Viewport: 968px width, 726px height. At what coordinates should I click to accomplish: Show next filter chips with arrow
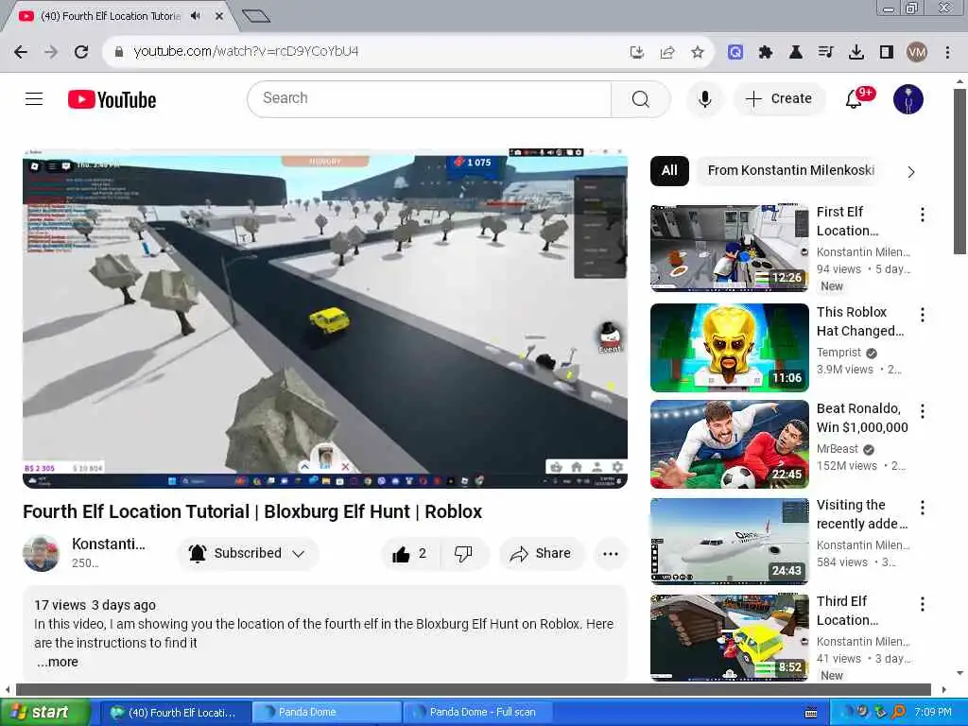(x=911, y=172)
